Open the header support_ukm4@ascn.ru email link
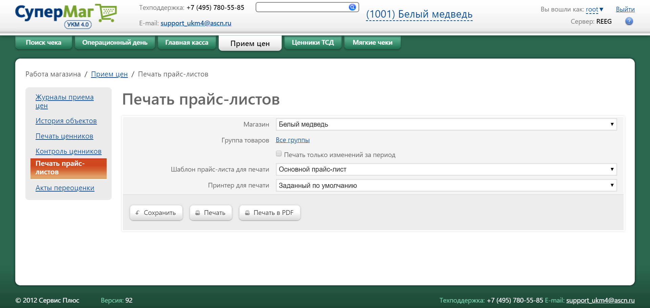The height and width of the screenshot is (308, 650). (x=196, y=23)
